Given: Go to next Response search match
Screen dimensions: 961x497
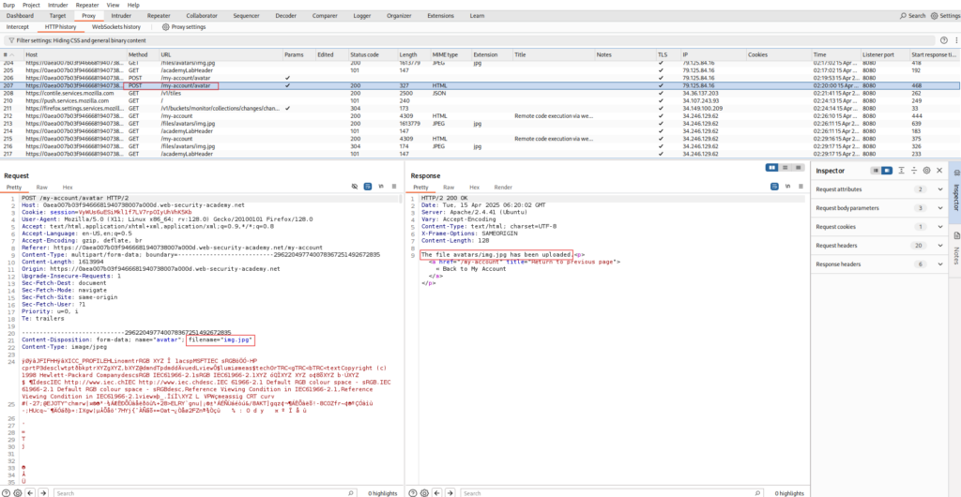Looking at the screenshot, I should point(449,492).
